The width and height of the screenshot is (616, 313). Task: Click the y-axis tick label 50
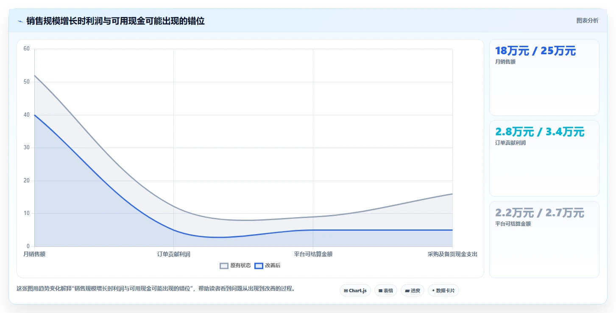click(x=27, y=82)
